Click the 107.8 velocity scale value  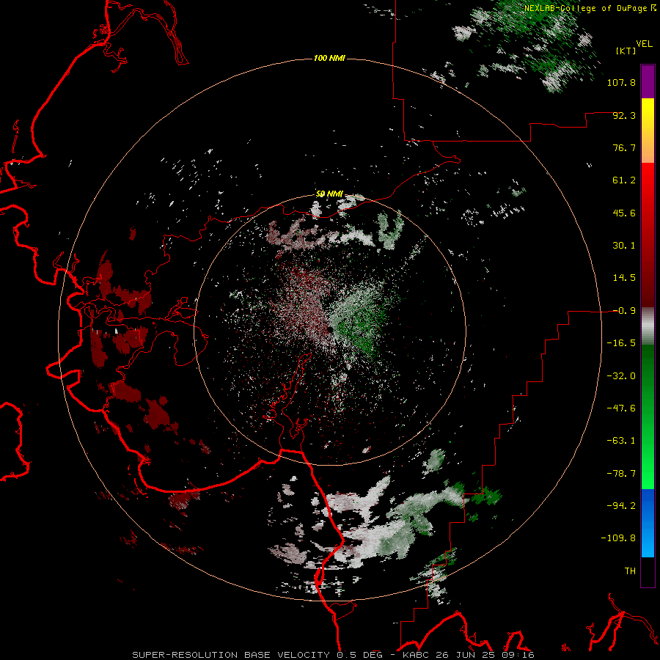pyautogui.click(x=621, y=82)
